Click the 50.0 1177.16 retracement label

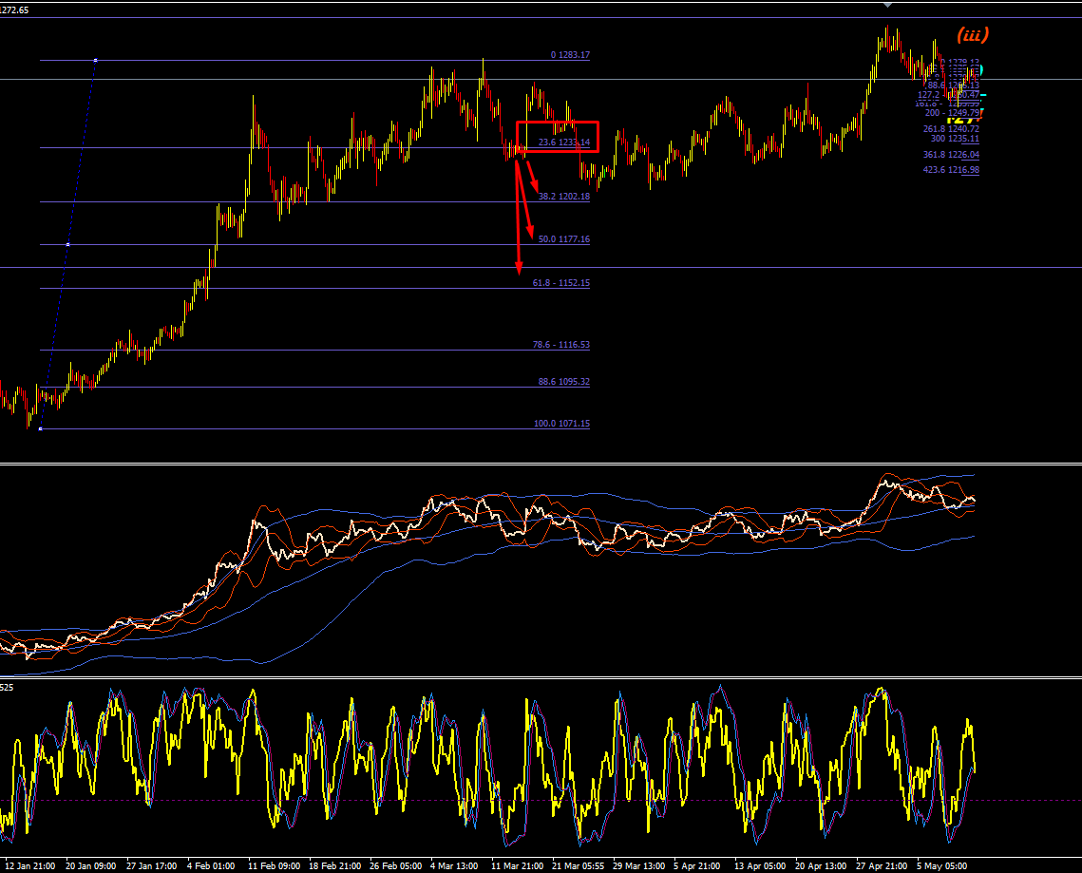pos(563,239)
